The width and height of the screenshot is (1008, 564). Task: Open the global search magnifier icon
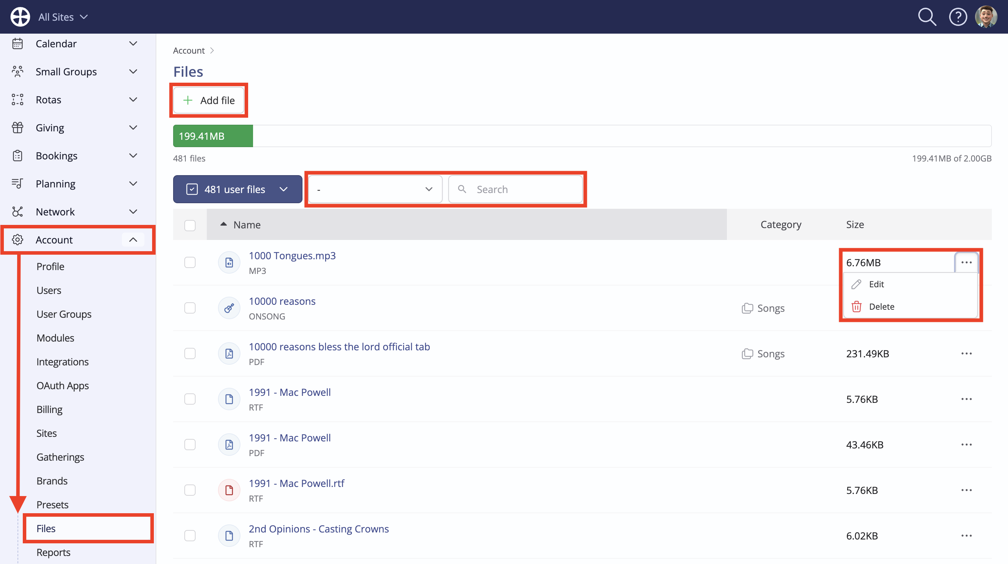coord(927,17)
